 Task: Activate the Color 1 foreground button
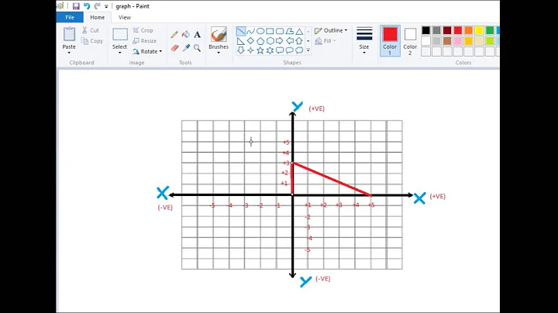tap(390, 40)
